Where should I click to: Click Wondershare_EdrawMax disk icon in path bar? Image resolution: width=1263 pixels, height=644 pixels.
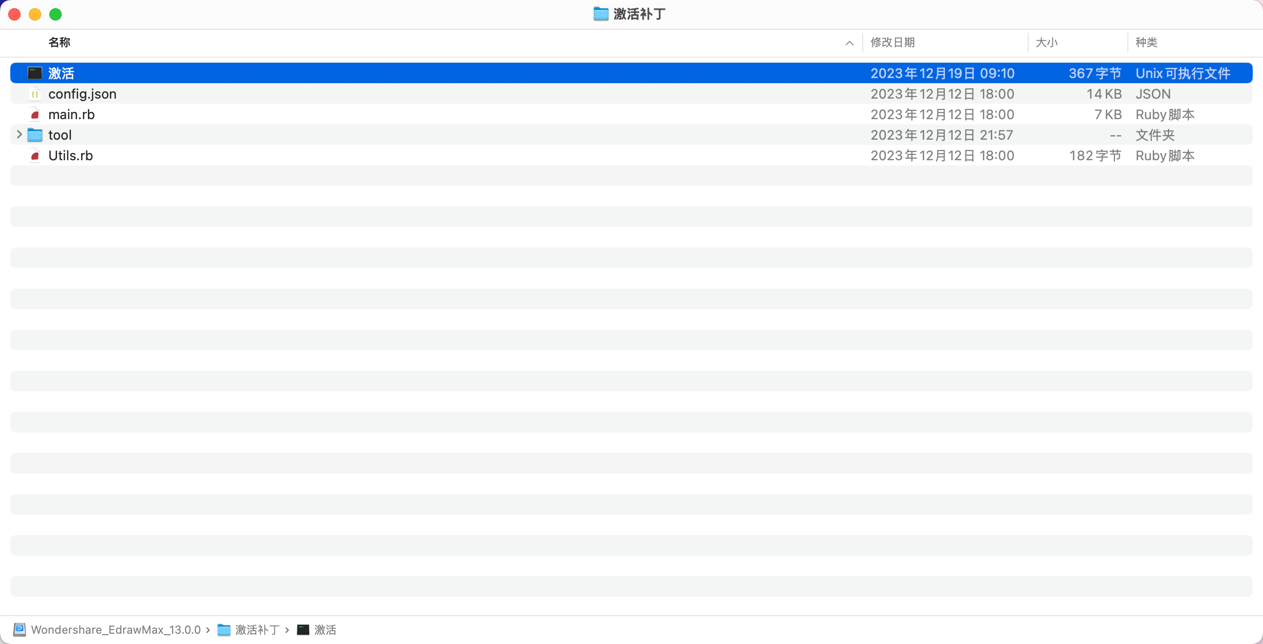(x=20, y=630)
